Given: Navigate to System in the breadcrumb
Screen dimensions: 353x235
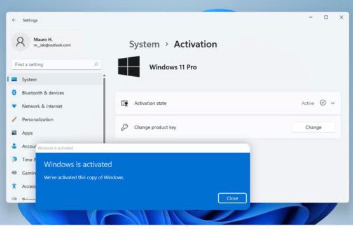Looking at the screenshot, I should (144, 44).
